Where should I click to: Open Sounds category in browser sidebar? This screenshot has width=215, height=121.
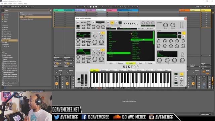click(x=6, y=28)
